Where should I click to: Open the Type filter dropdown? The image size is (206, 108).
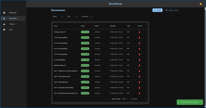click(x=72, y=16)
